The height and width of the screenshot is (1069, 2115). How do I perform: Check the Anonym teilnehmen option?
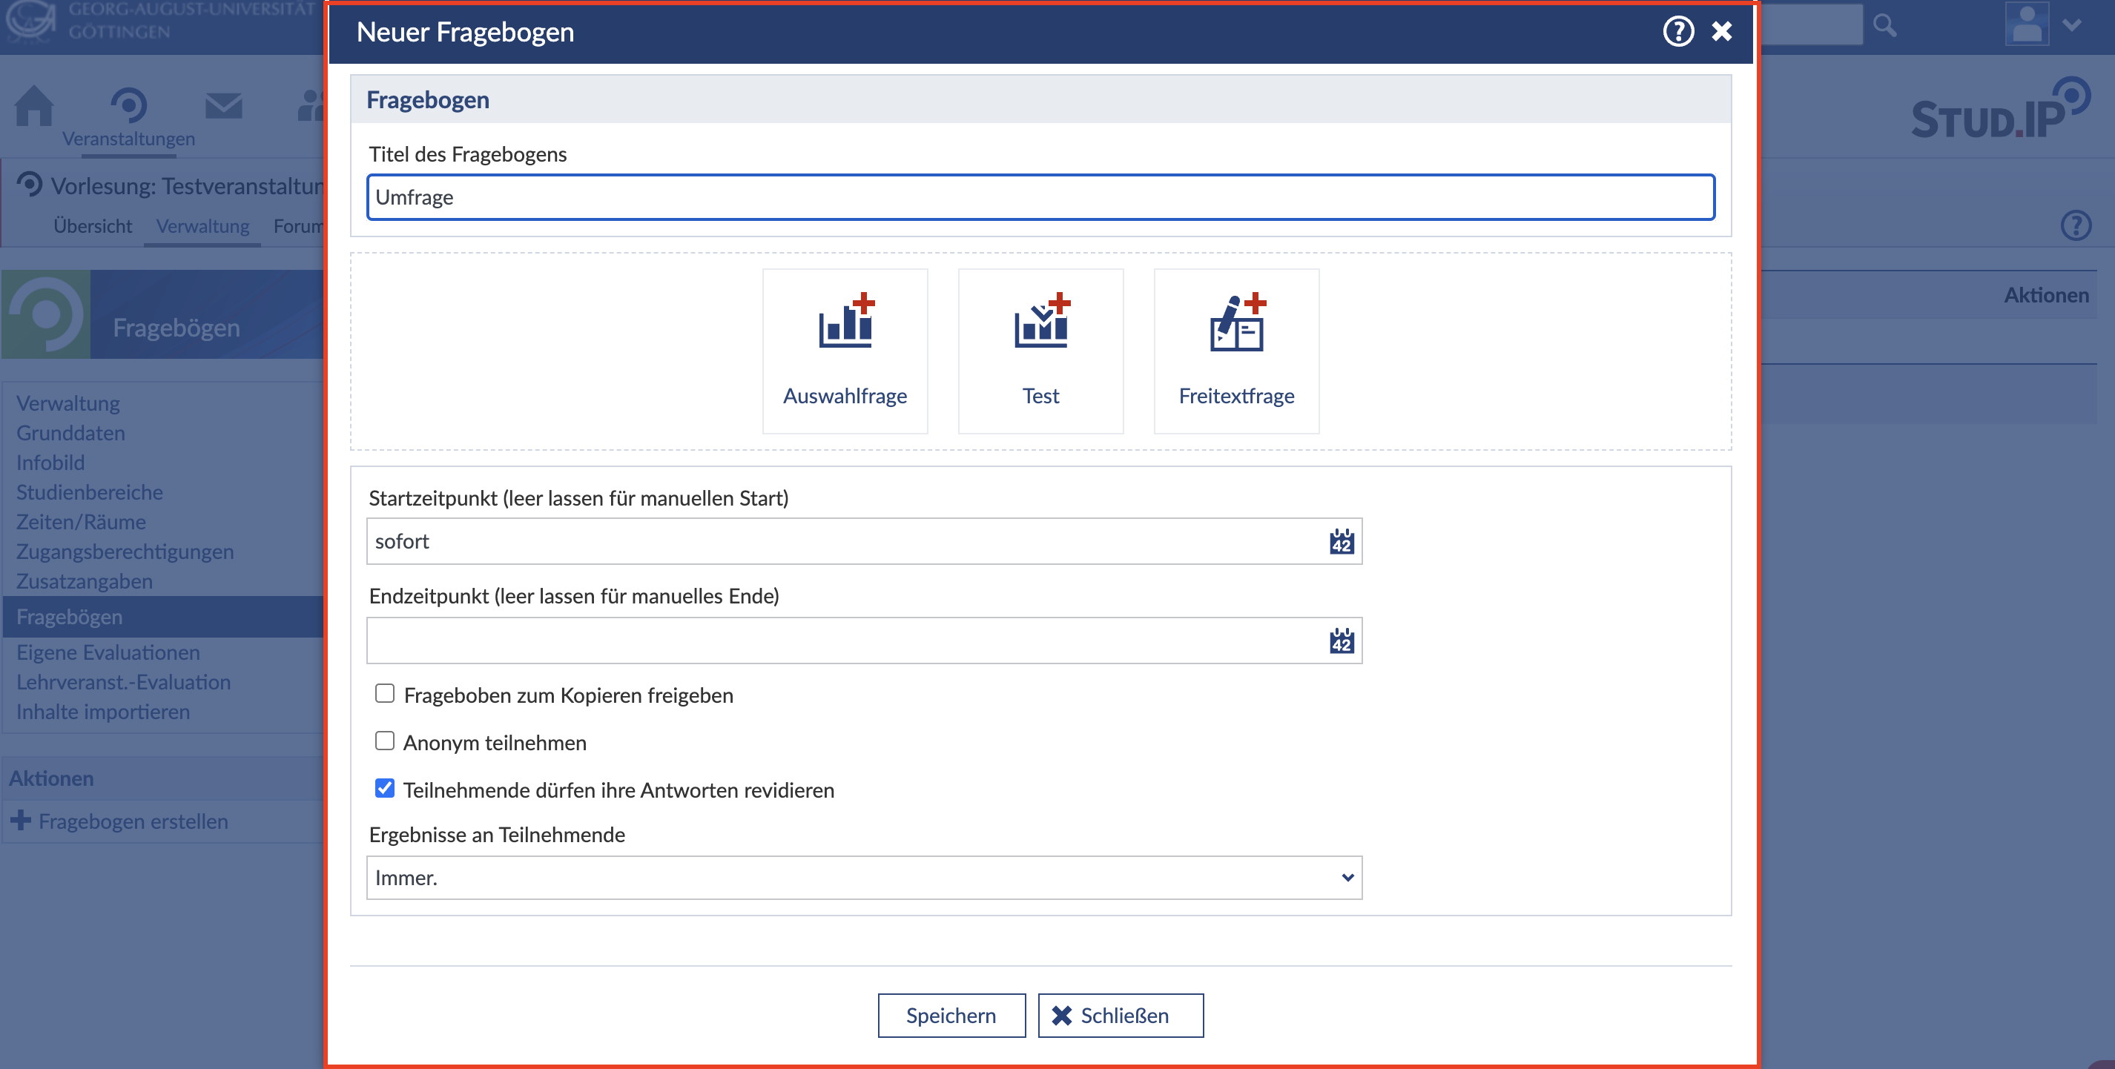384,741
